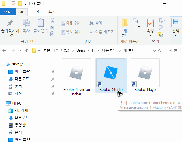Click the H breadcrumb in the address bar
Screen dimensions: 182x142
pos(93,50)
